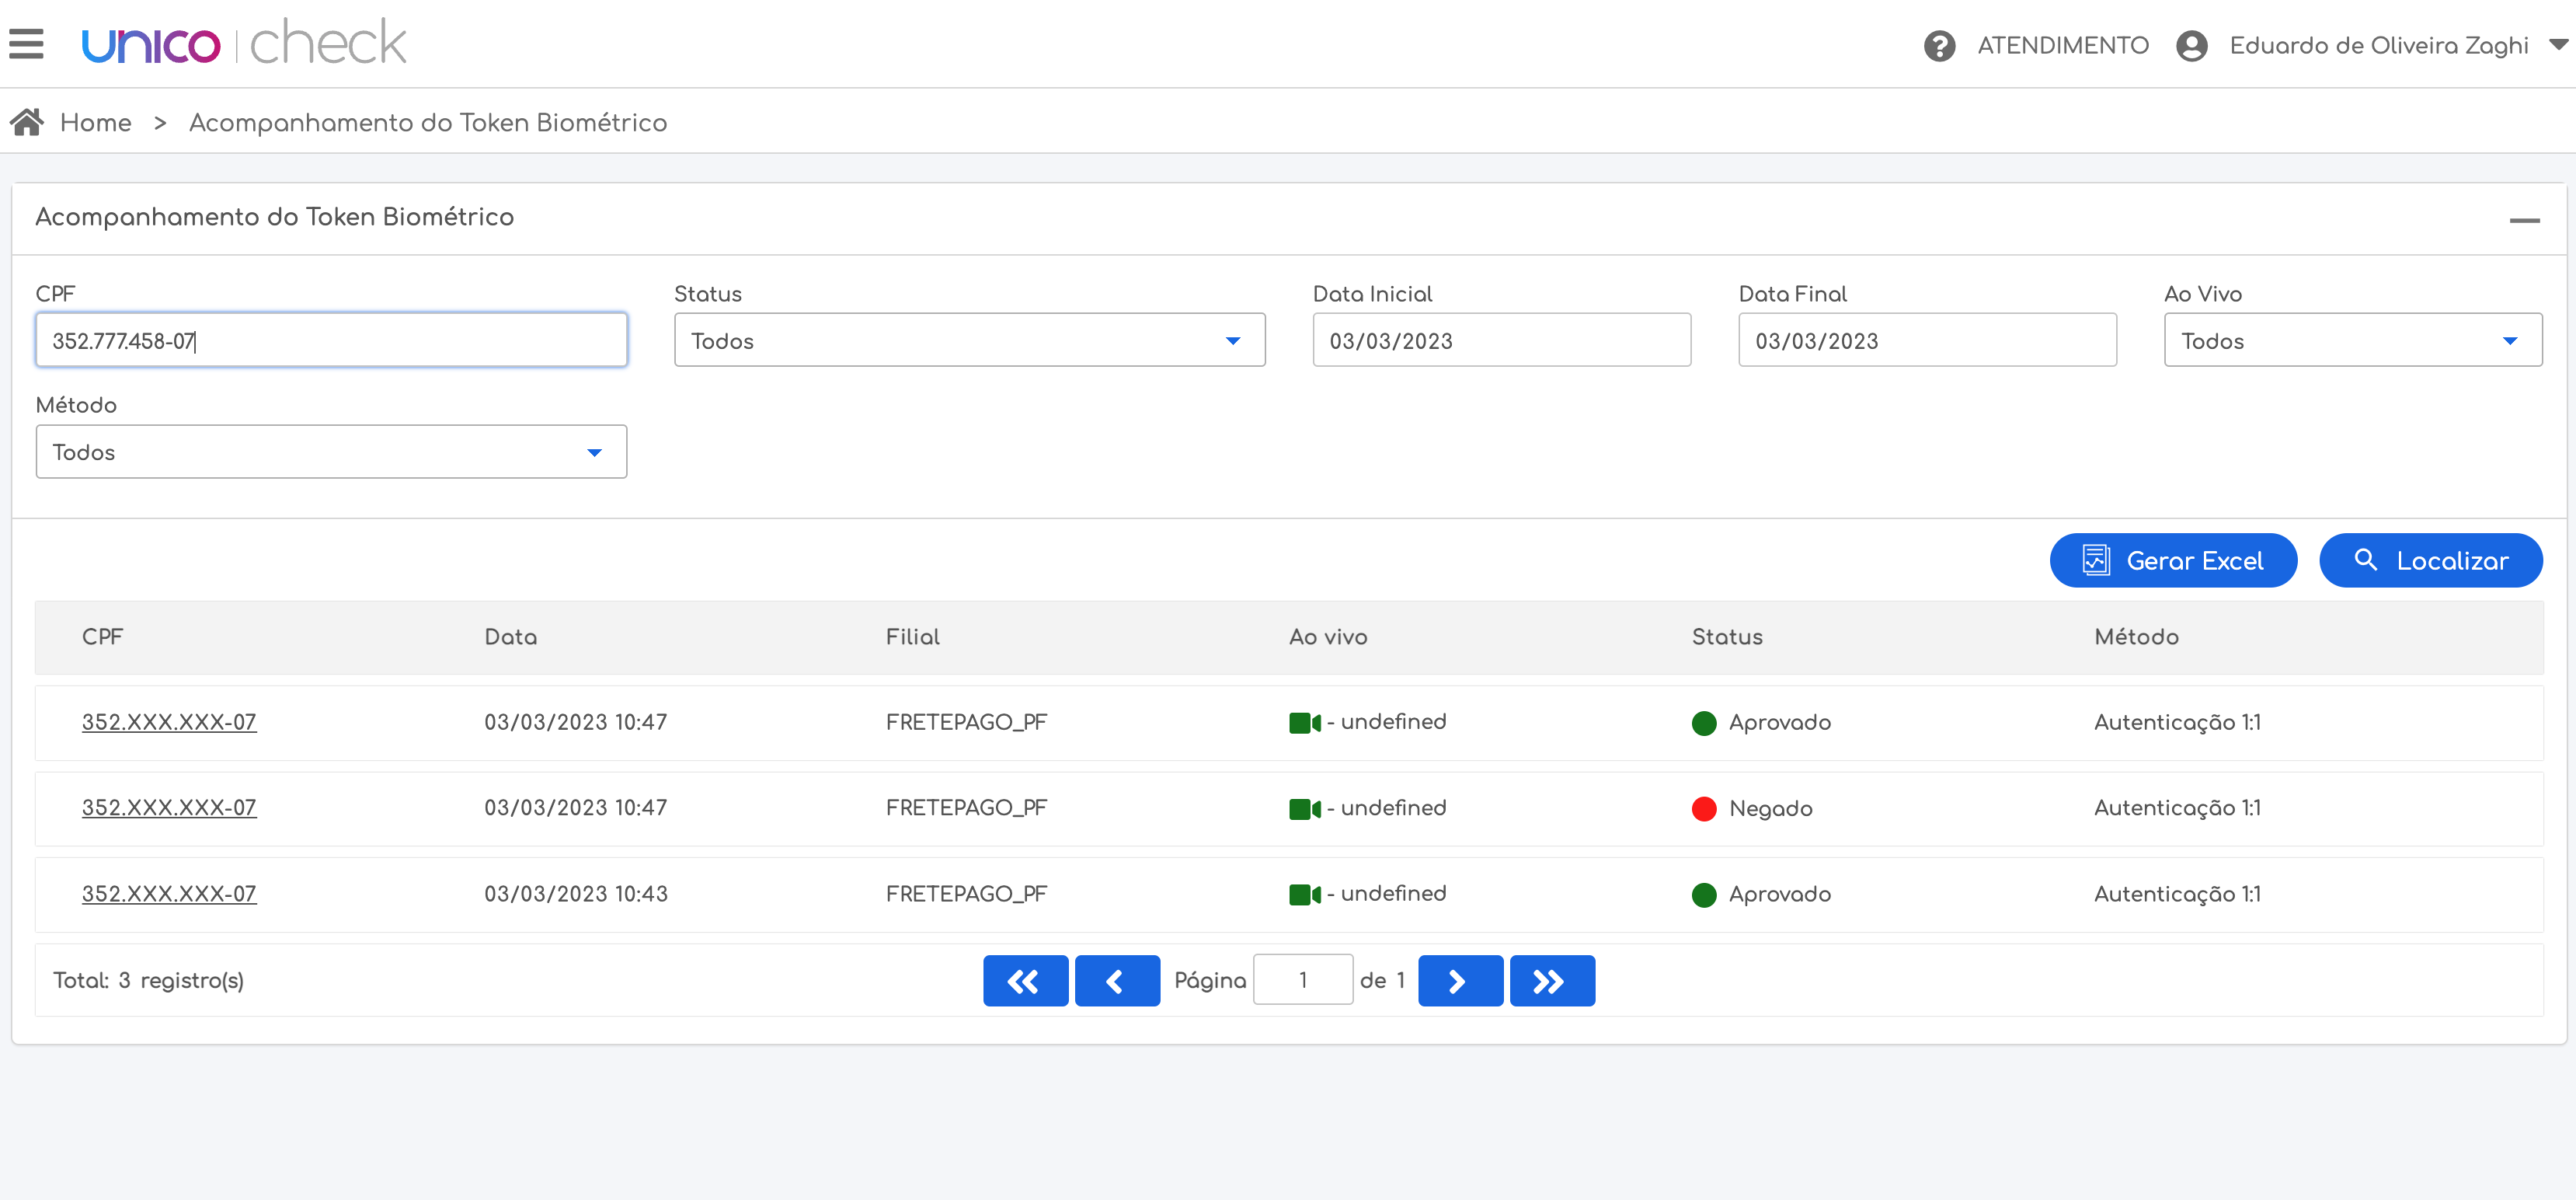This screenshot has height=1200, width=2576.
Task: Go to previous page arrow
Action: [x=1117, y=981]
